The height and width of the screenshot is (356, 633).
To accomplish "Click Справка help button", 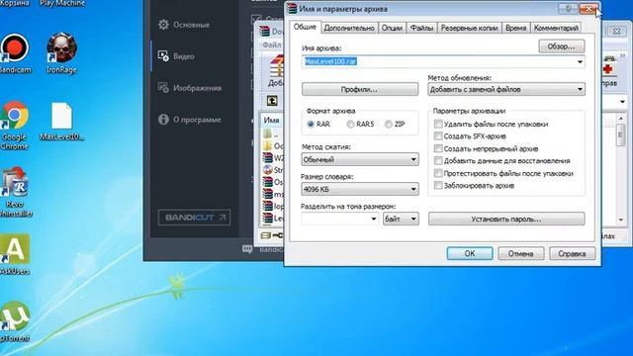I will (x=572, y=253).
